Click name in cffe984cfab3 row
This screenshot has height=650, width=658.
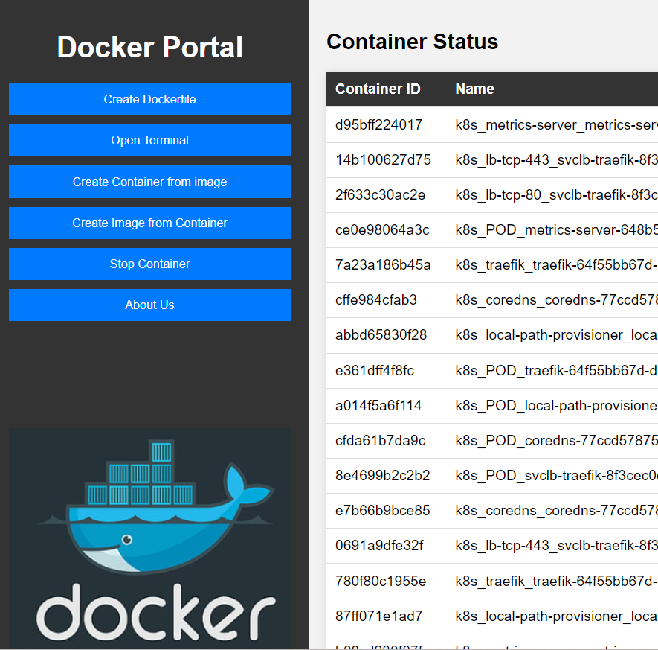(556, 299)
